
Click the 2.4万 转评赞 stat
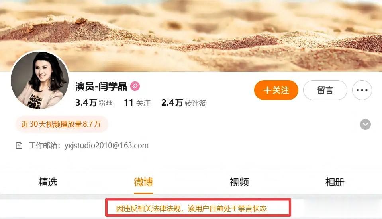pyautogui.click(x=184, y=103)
